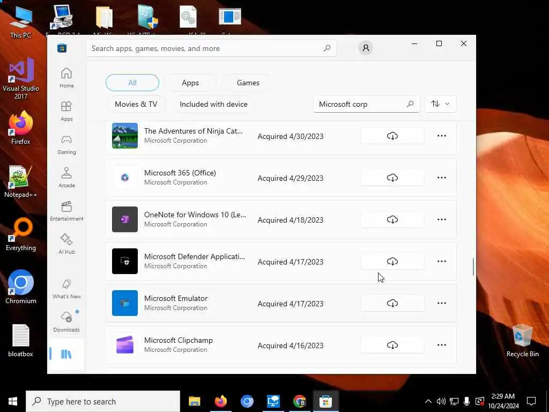Open Firefox from taskbar

point(220,401)
